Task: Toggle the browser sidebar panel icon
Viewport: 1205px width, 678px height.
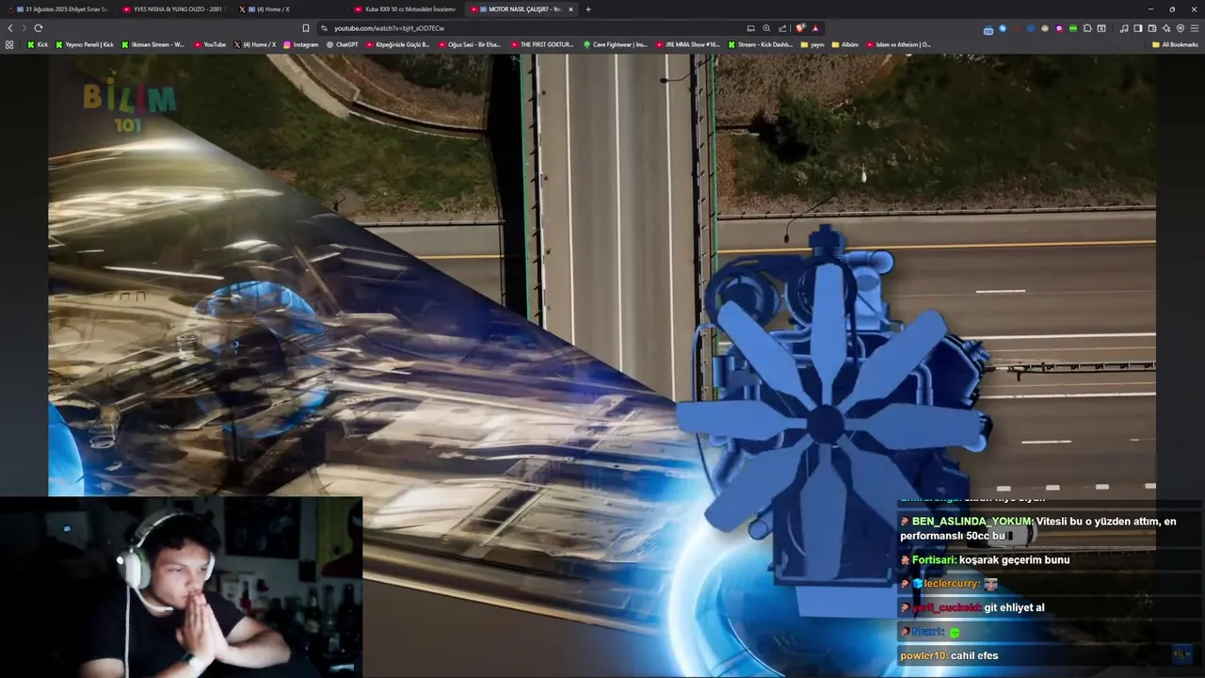Action: click(1137, 28)
